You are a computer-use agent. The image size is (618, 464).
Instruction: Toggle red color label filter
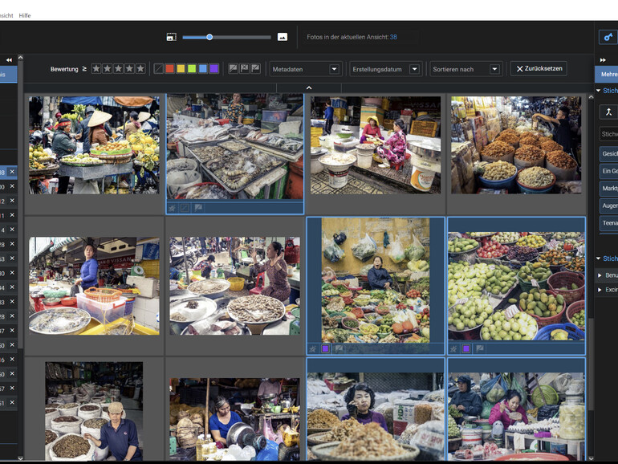(x=169, y=68)
